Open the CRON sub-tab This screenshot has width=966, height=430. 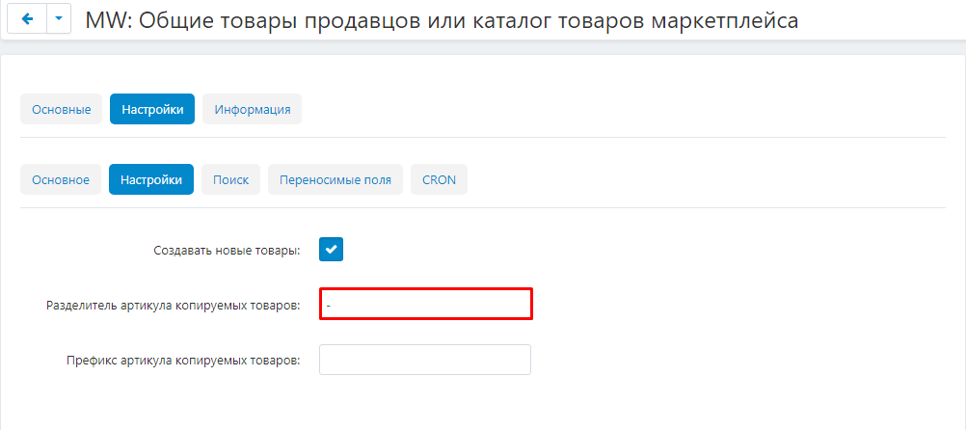(x=439, y=179)
